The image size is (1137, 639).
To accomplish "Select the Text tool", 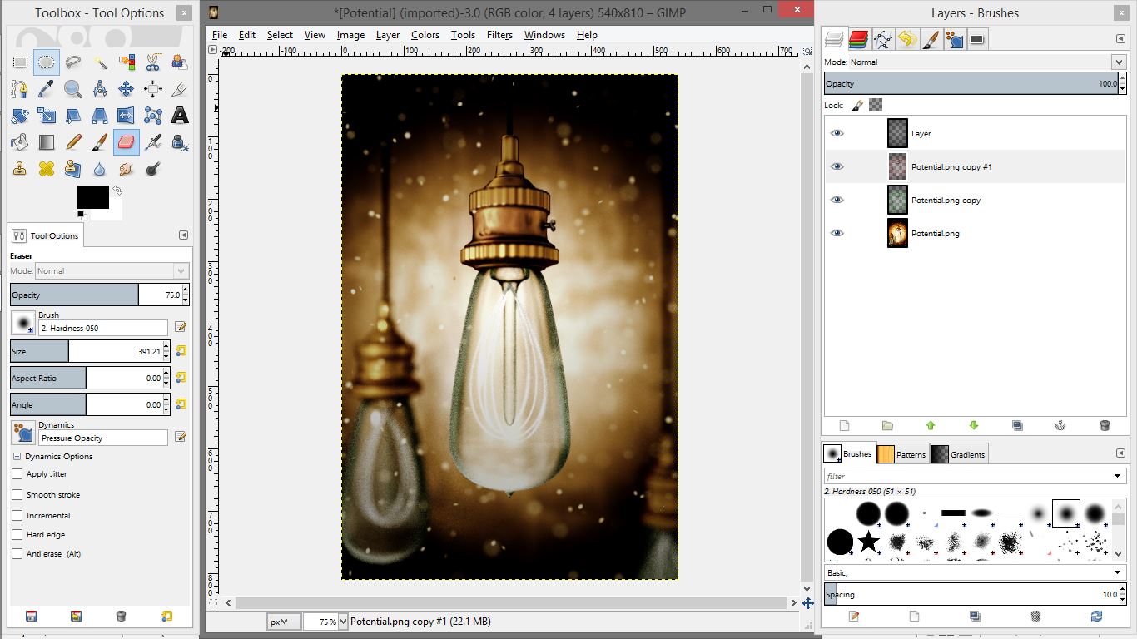I will coord(179,116).
